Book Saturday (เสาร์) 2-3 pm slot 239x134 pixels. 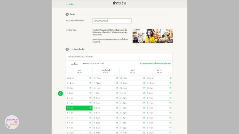[x=159, y=98]
